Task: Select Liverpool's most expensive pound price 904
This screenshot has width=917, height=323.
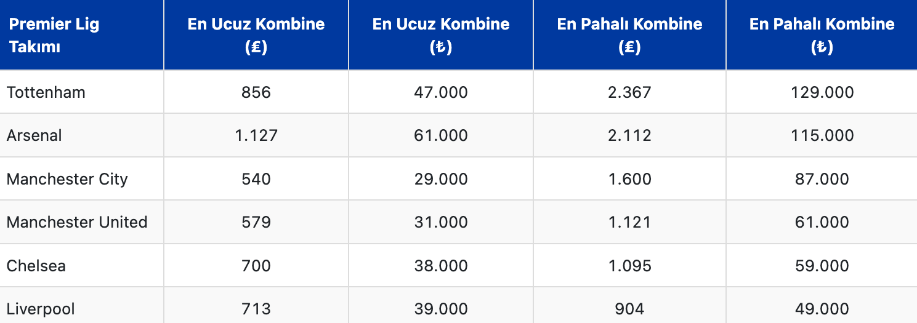Action: (x=629, y=308)
